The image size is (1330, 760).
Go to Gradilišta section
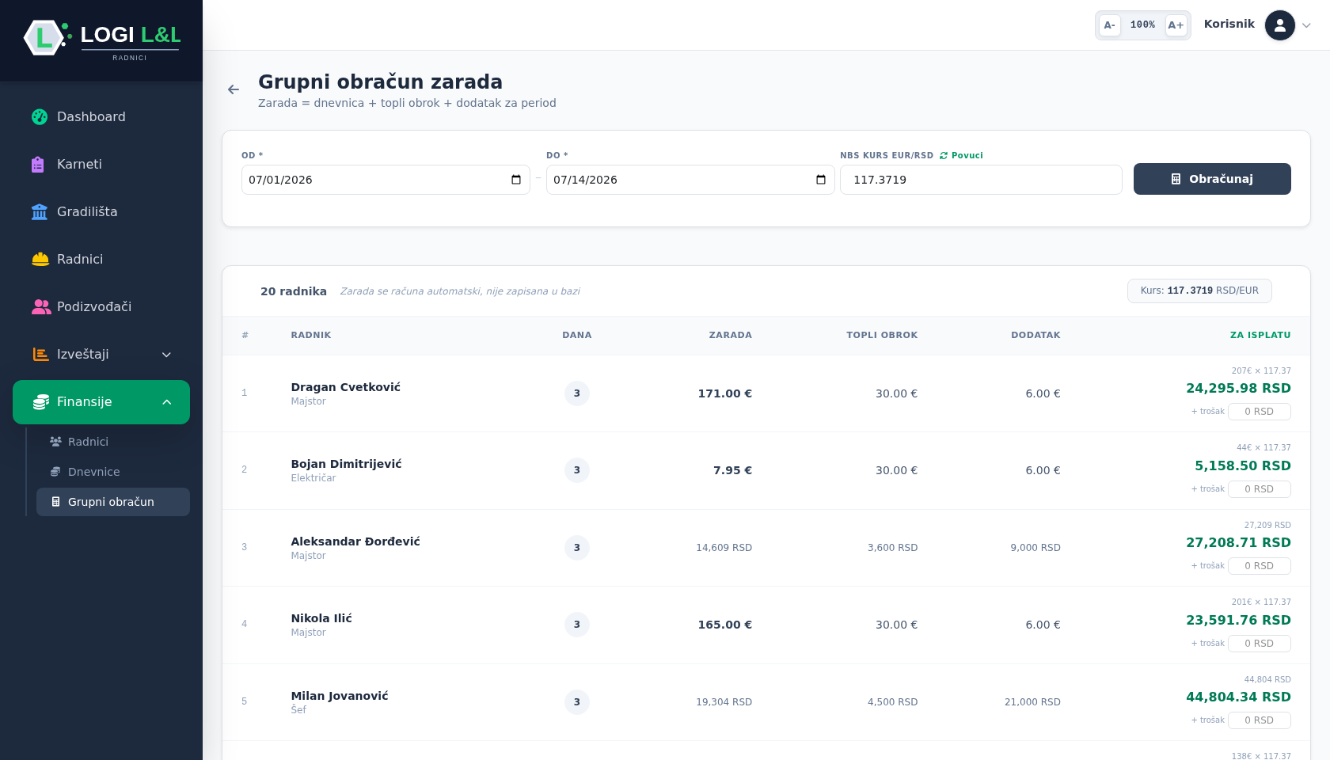coord(101,211)
